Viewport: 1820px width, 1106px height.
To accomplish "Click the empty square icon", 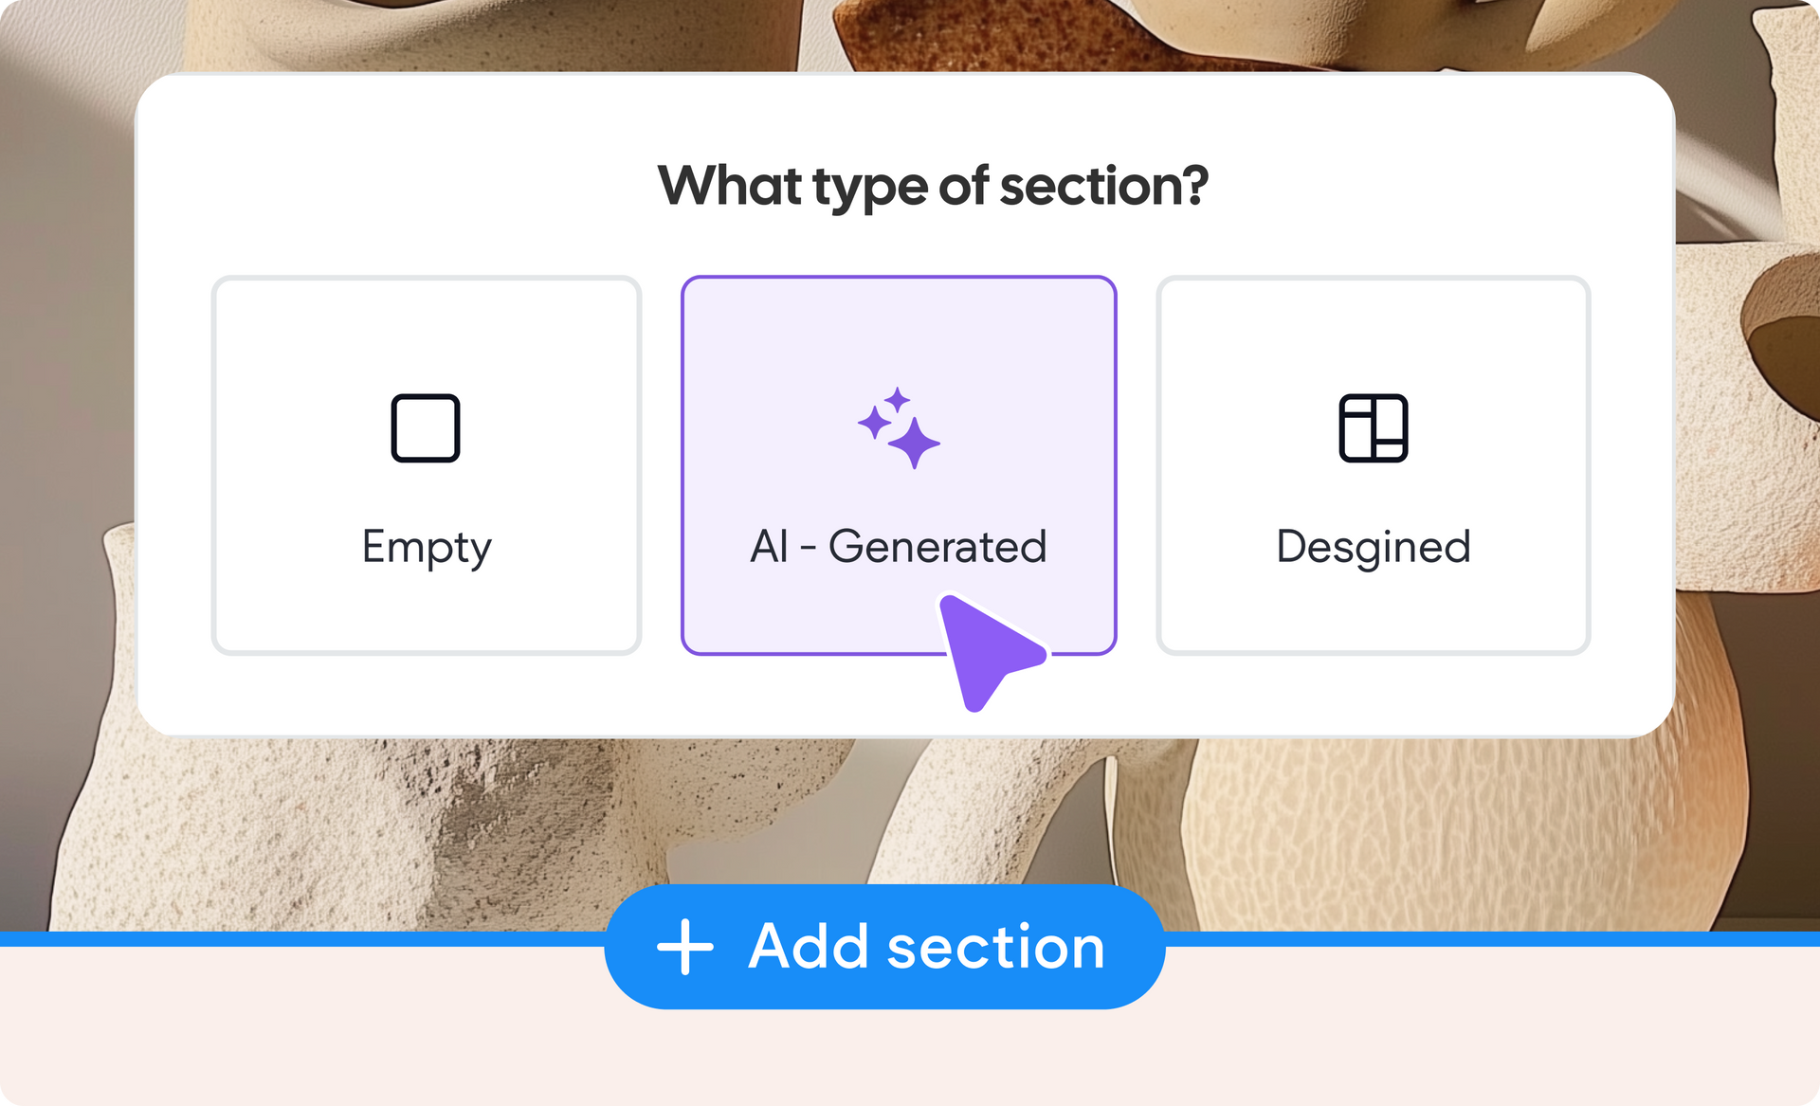I will click(x=426, y=428).
